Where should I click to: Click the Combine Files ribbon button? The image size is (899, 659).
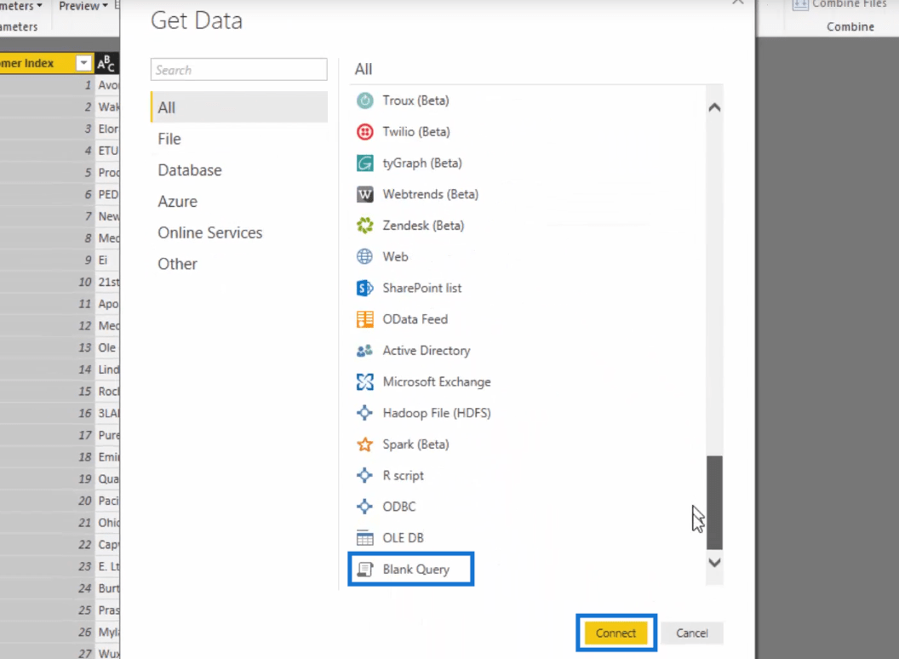tap(839, 4)
